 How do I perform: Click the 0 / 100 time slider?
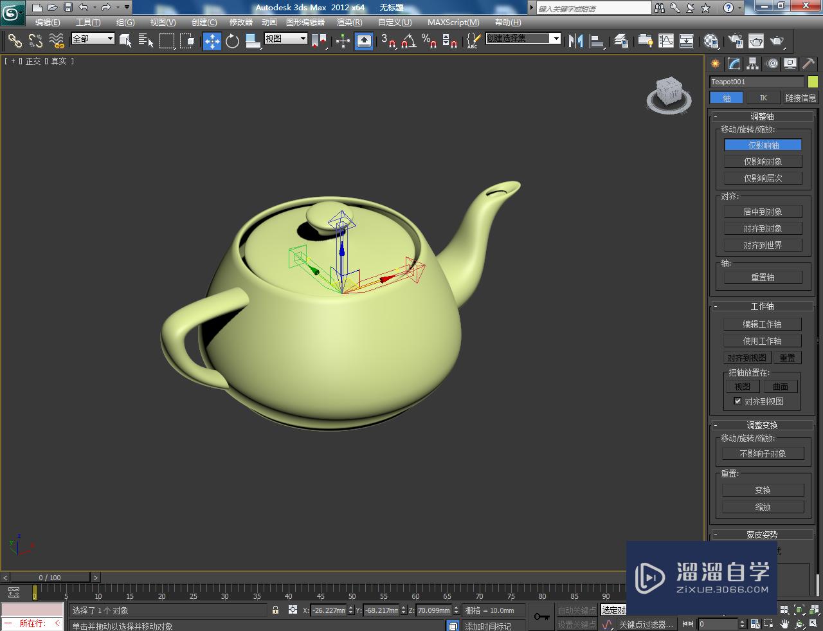point(50,577)
